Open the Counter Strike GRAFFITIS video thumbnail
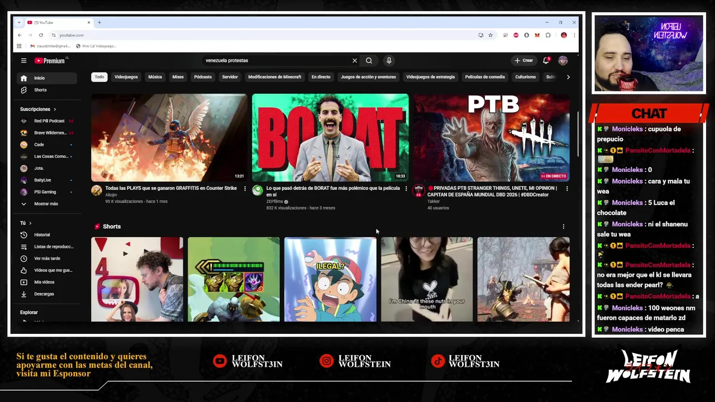Image resolution: width=715 pixels, height=402 pixels. point(169,137)
